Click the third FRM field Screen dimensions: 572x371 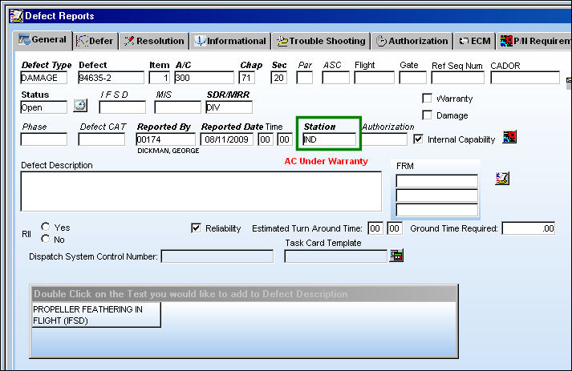pyautogui.click(x=437, y=210)
